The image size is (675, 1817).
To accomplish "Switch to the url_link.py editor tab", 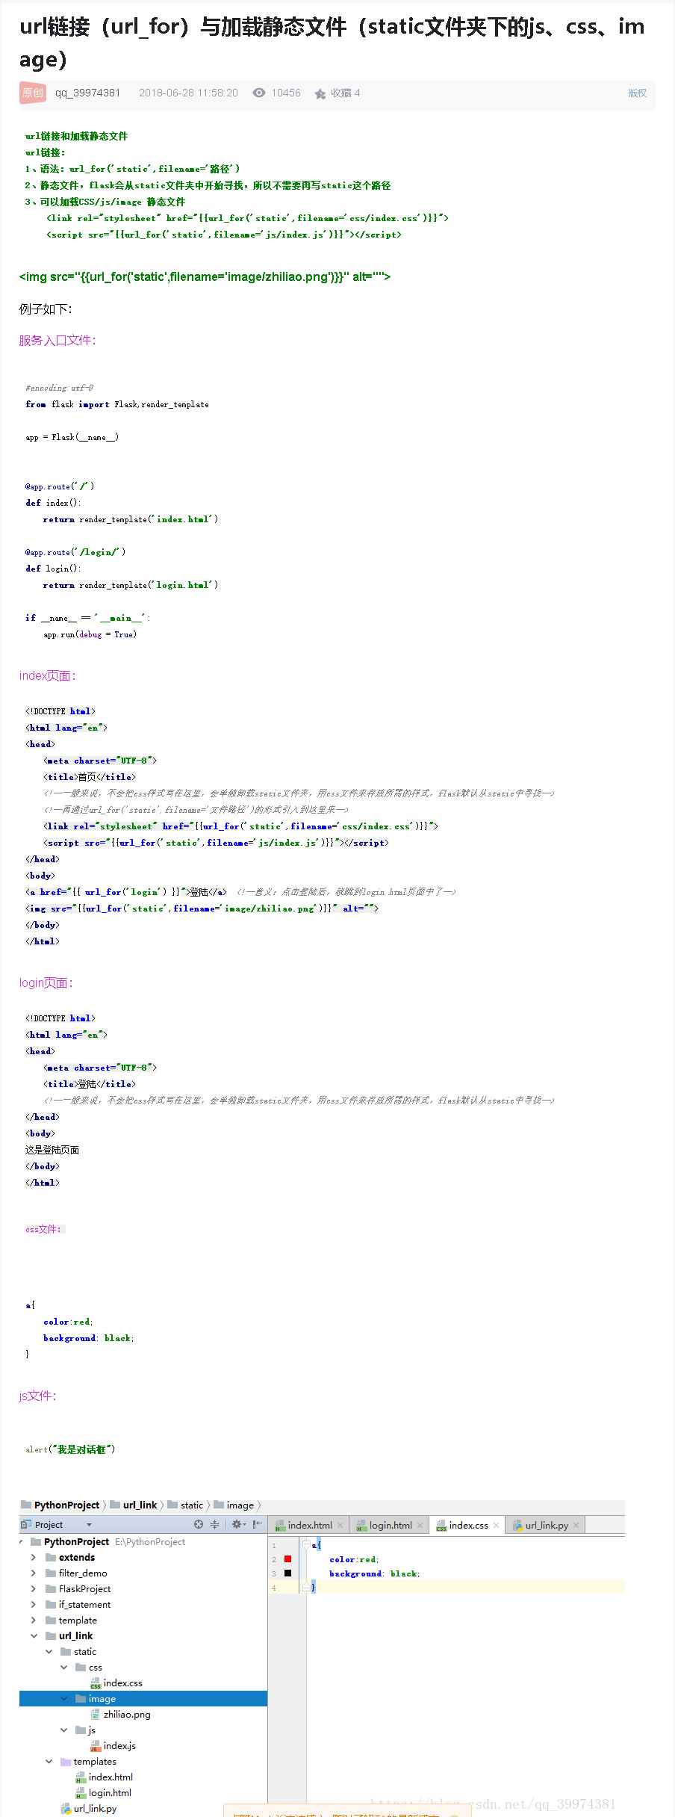I will tap(546, 1525).
